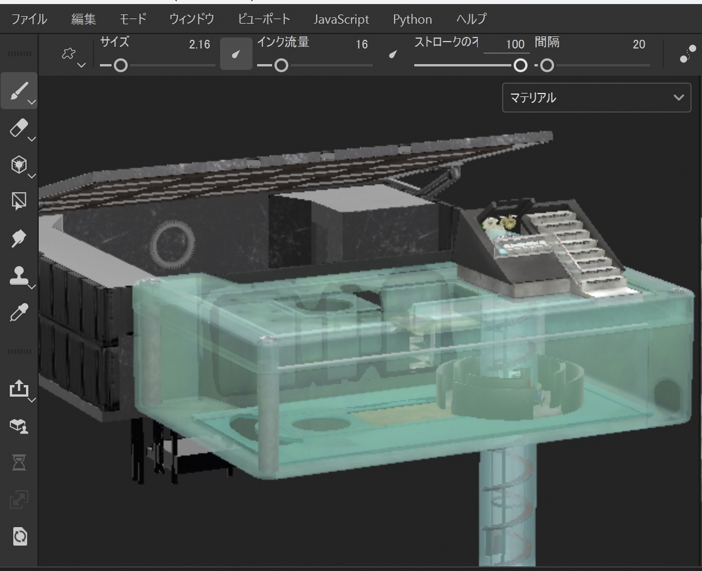This screenshot has width=702, height=571.
Task: Click the サイズ slider handle
Action: click(121, 65)
